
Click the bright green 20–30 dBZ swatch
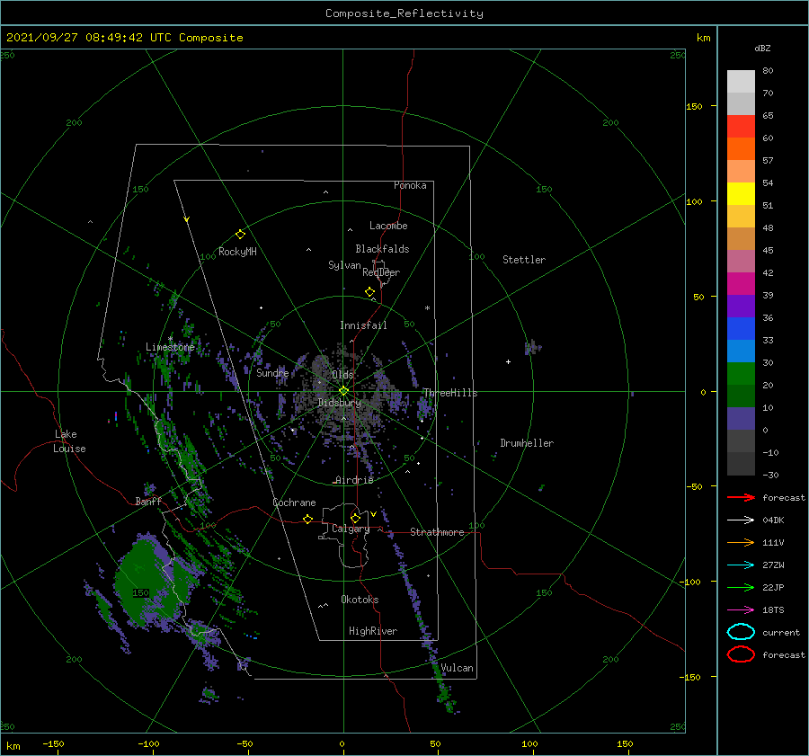(x=741, y=373)
